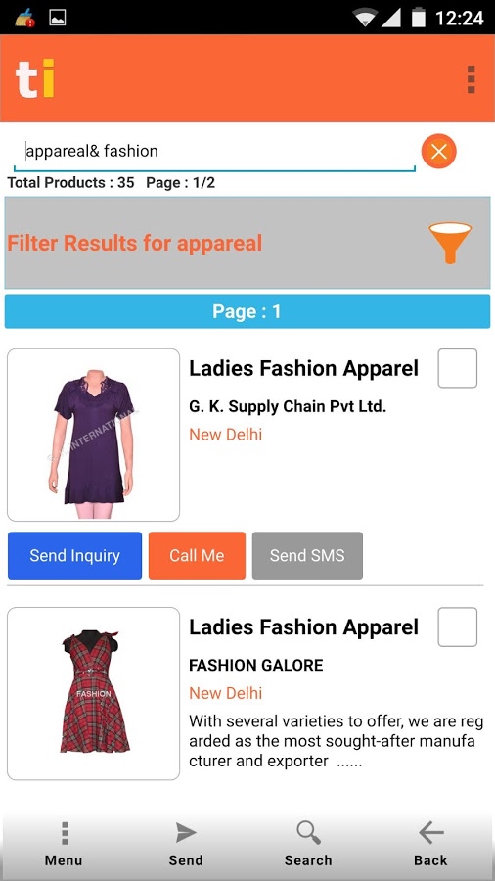Open the G. K. Supply Chain Pvt Ltd. link
This screenshot has height=881, width=495.
tap(288, 406)
